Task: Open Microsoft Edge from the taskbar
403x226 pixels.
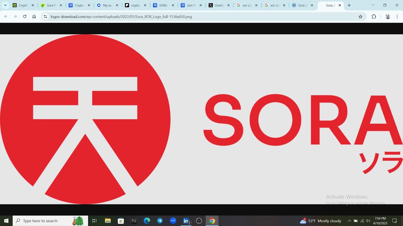Action: (147, 221)
